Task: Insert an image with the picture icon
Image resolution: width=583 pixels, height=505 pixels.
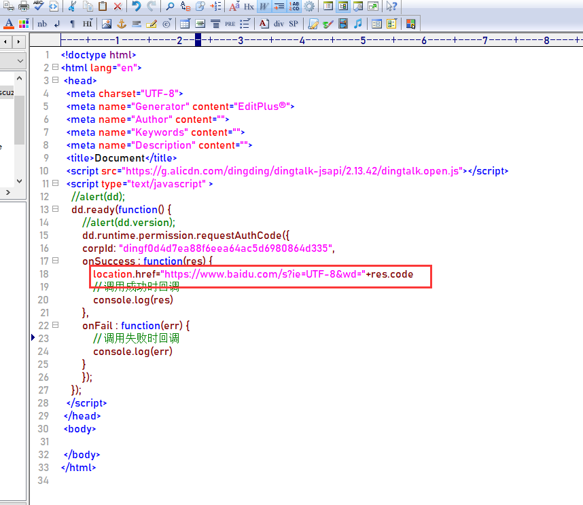Action: [x=107, y=24]
